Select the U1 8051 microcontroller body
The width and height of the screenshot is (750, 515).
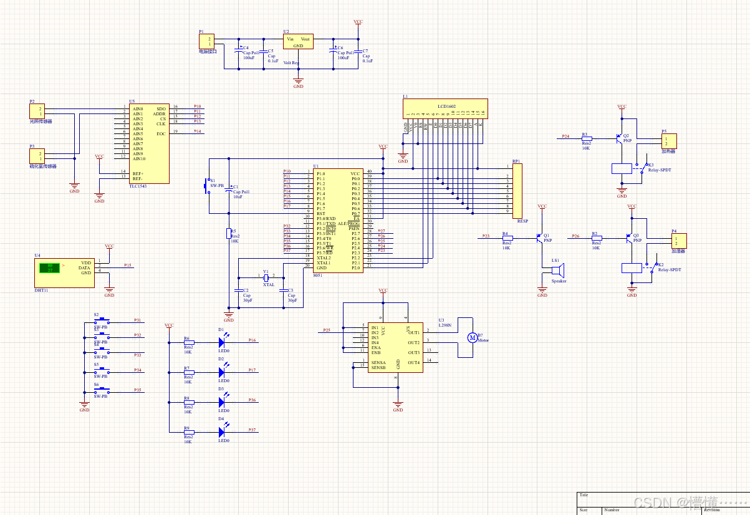pyautogui.click(x=338, y=221)
